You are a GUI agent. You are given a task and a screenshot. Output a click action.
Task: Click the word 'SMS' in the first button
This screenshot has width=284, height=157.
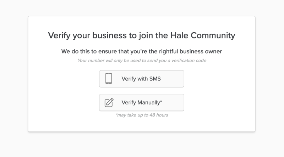(x=155, y=78)
